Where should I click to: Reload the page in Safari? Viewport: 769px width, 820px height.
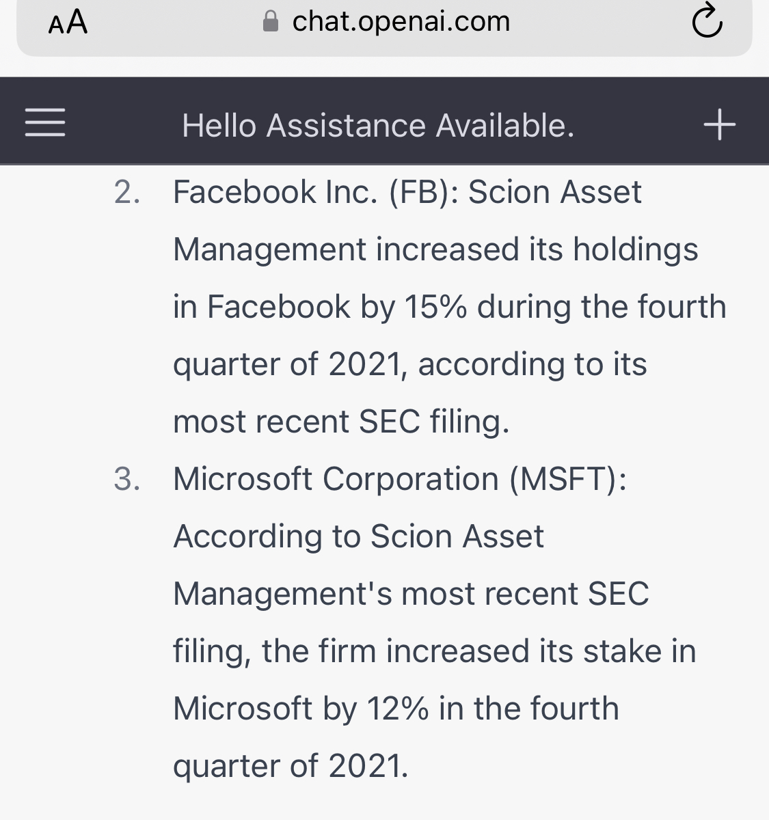click(707, 21)
